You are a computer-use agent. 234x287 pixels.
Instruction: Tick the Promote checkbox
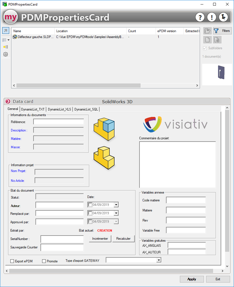(44, 261)
